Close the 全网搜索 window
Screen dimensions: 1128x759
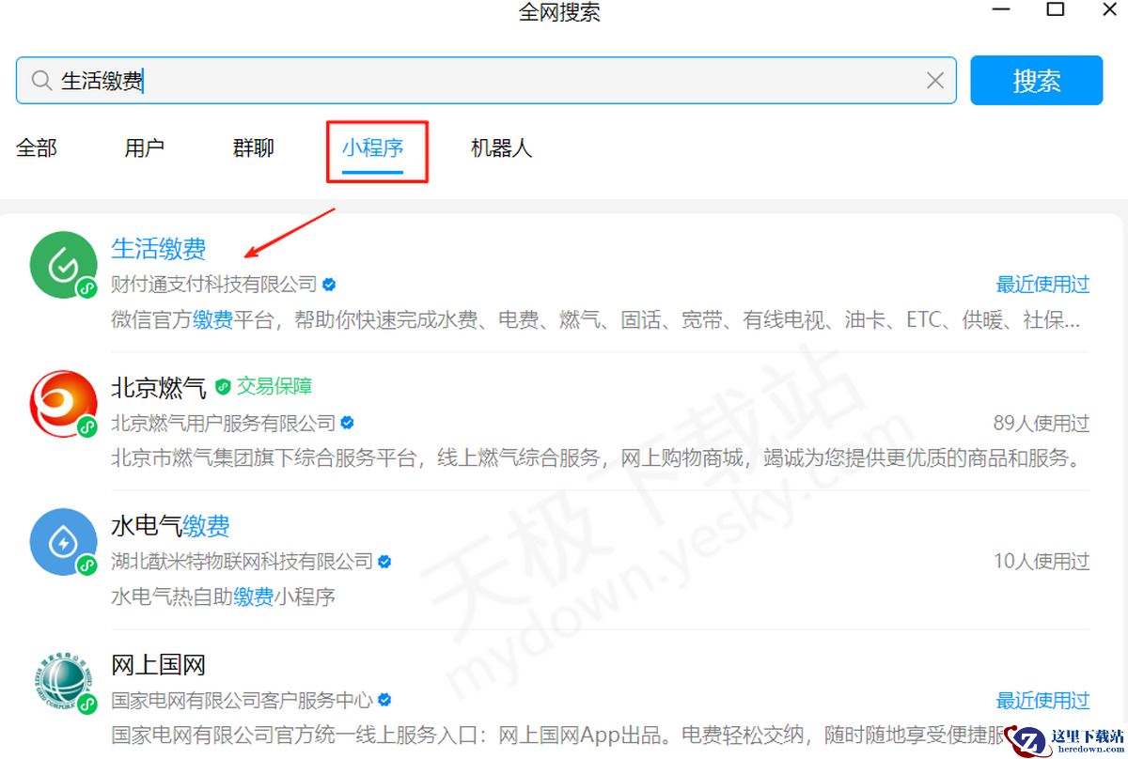coord(1111,9)
